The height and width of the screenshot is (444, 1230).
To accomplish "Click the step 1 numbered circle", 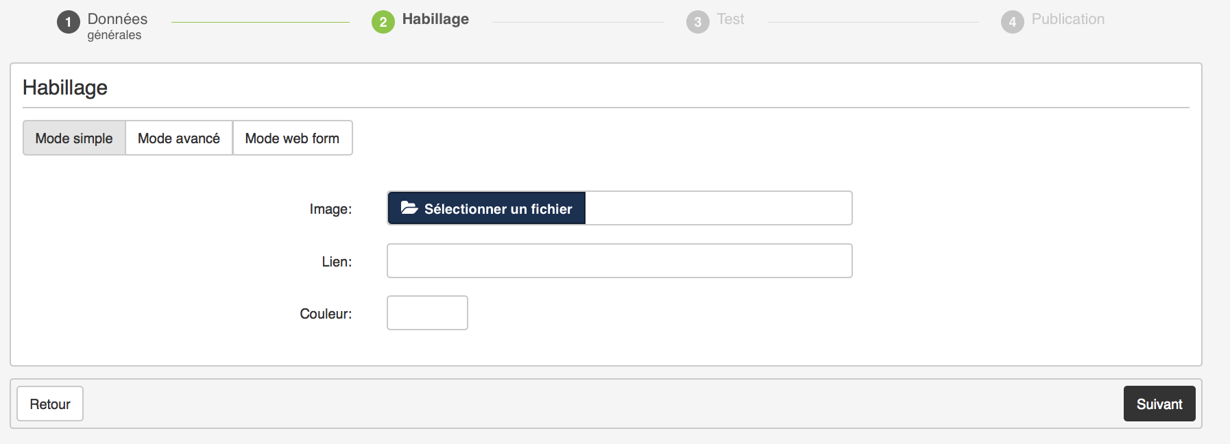I will (x=68, y=22).
